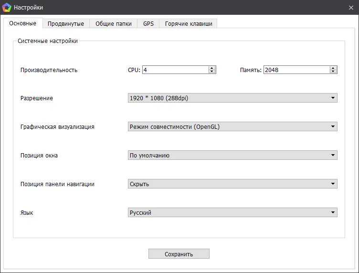359x273 pixels.
Task: Click the Память: label
Action: 251,70
